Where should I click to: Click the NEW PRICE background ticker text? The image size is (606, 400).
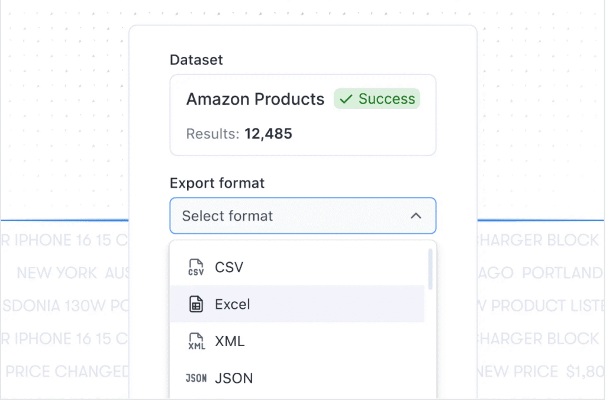click(x=517, y=372)
